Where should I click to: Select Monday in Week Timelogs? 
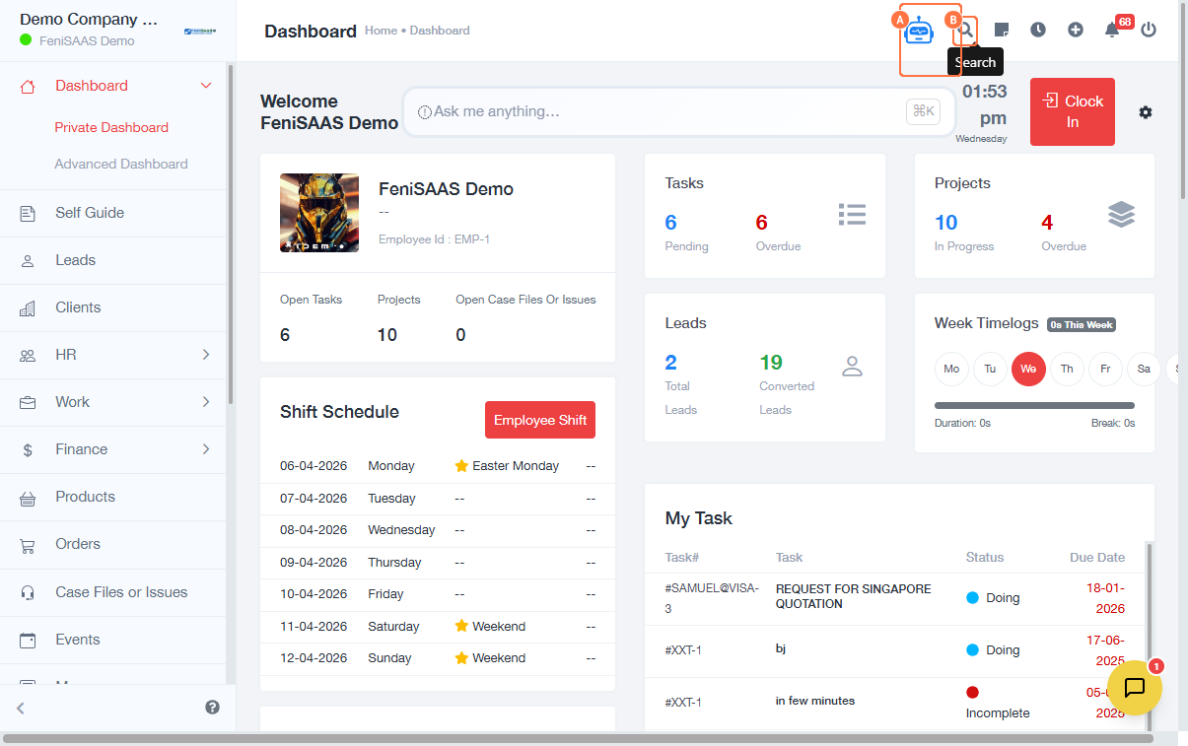click(951, 369)
